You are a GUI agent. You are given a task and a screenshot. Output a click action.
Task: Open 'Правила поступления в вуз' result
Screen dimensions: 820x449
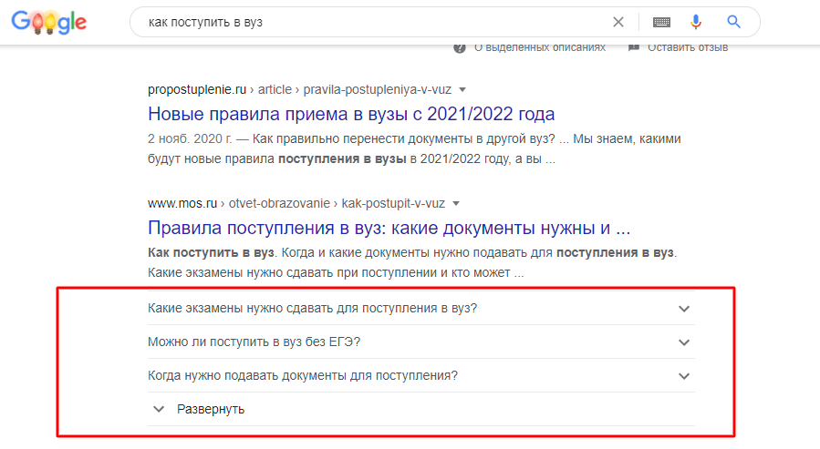(389, 228)
